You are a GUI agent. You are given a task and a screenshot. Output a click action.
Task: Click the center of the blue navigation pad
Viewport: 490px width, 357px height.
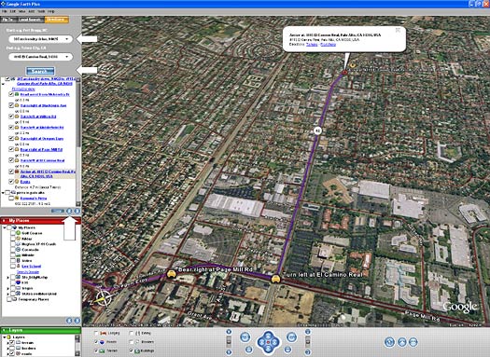click(268, 342)
